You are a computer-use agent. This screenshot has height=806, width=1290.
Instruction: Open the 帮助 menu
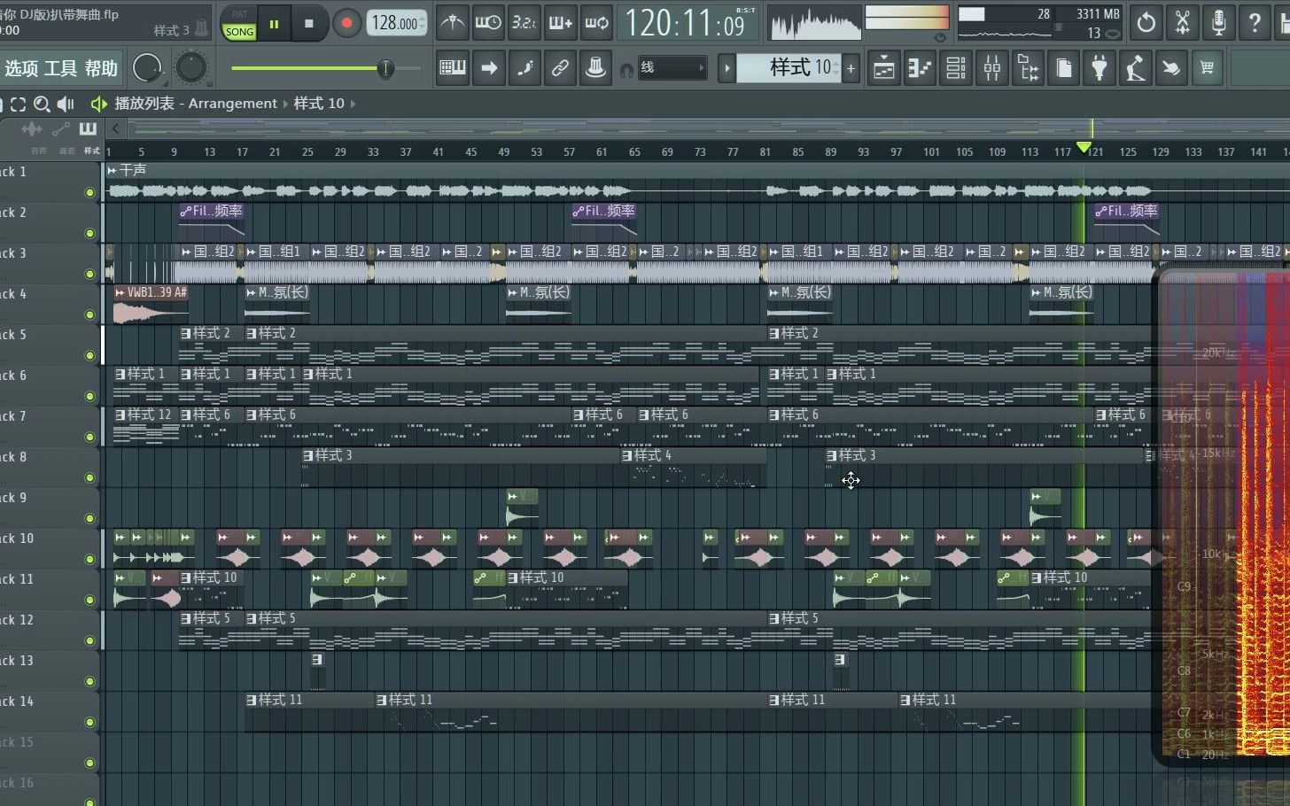coord(101,69)
